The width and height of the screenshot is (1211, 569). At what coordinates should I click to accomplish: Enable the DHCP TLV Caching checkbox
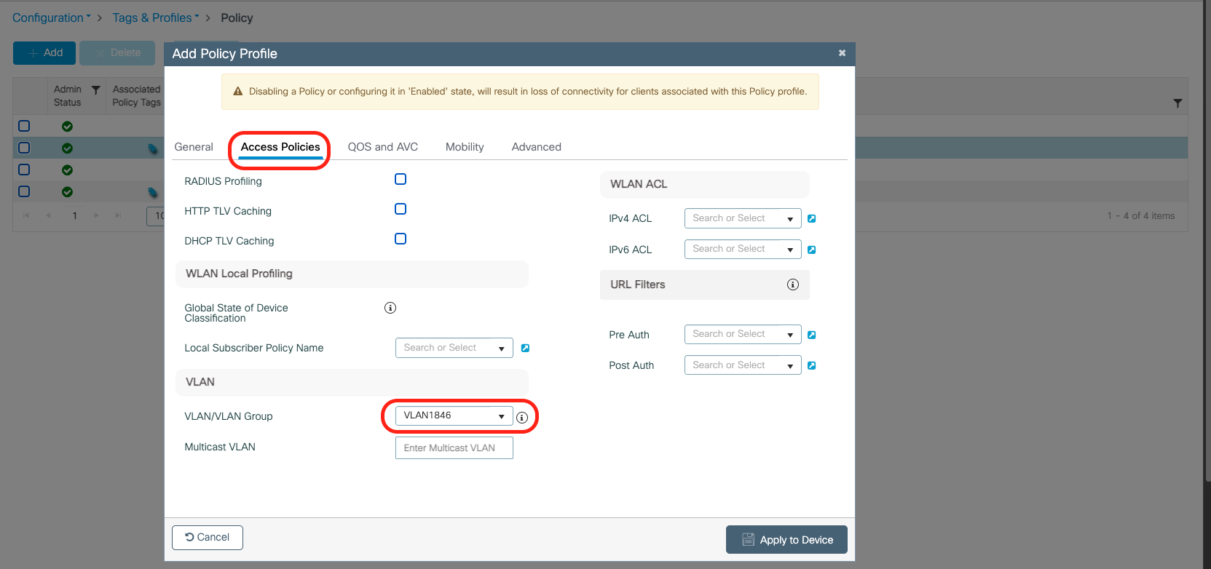[401, 239]
